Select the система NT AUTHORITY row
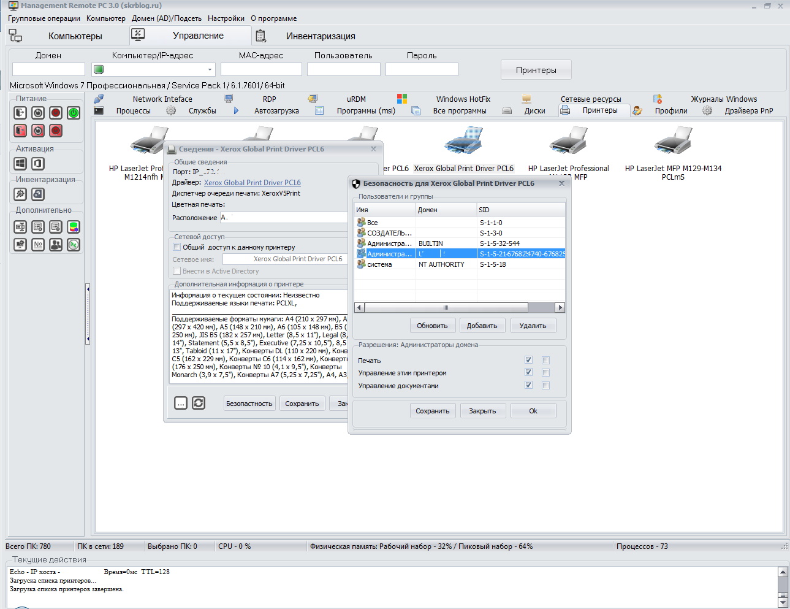The height and width of the screenshot is (609, 790). [x=460, y=264]
